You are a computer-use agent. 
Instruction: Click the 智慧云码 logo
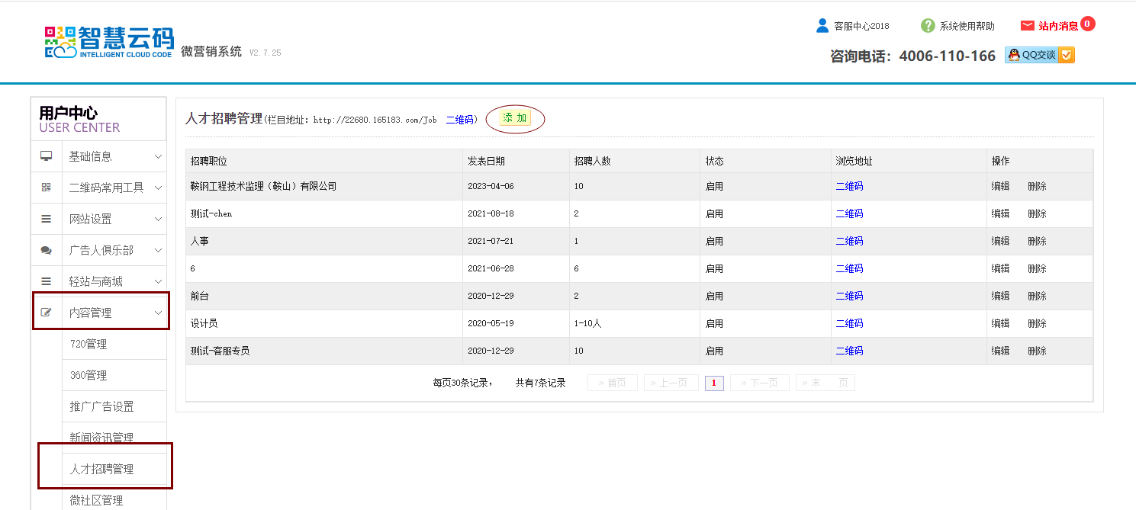(x=109, y=42)
